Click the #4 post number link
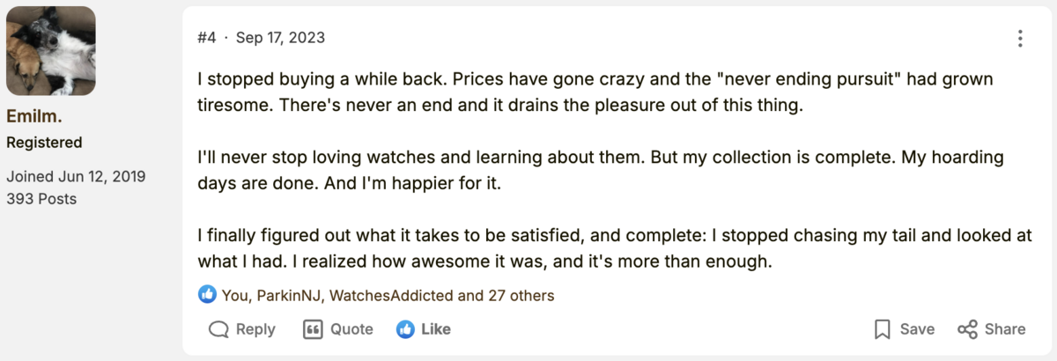 pos(207,38)
